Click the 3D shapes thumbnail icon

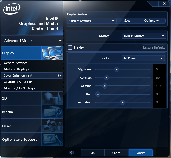tap(52, 98)
